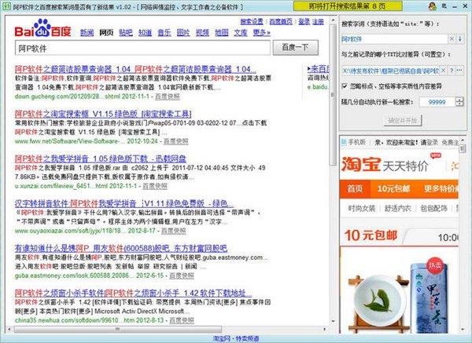Open 百度首页 link at top

pyautogui.click(x=281, y=22)
